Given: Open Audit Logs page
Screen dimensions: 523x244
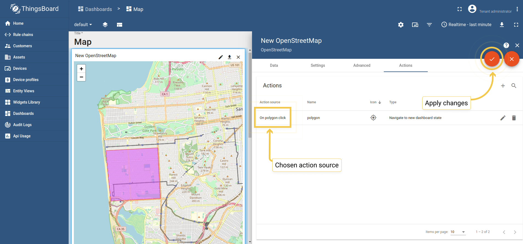Looking at the screenshot, I should pyautogui.click(x=34, y=125).
